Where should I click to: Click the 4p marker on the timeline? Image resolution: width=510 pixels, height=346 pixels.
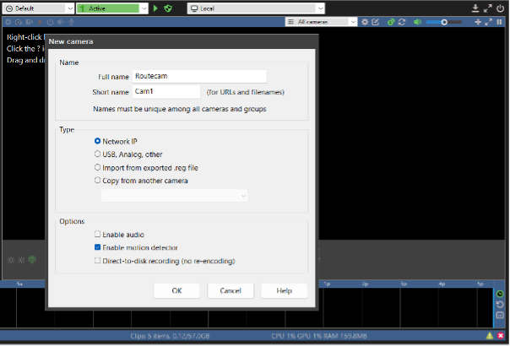[442, 284]
